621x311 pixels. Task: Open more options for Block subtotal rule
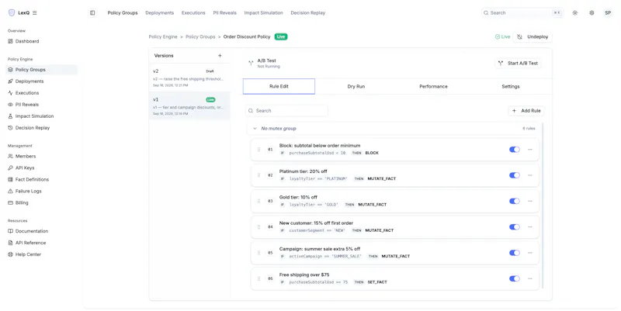[530, 149]
